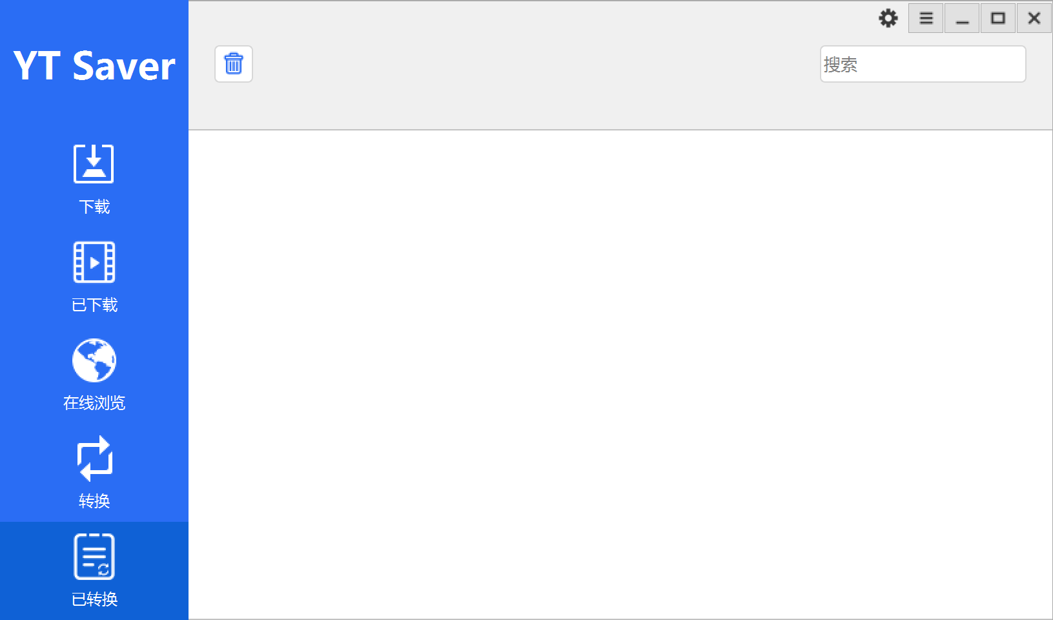Viewport: 1053px width, 620px height.
Task: Switch to the 已下载 tab label
Action: [94, 305]
